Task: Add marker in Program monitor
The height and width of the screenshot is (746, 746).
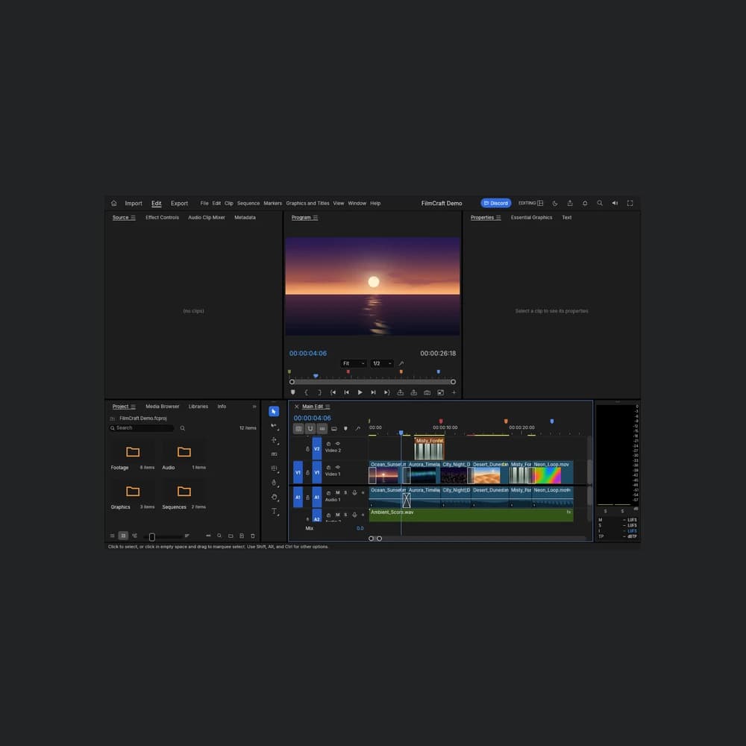Action: (x=292, y=392)
